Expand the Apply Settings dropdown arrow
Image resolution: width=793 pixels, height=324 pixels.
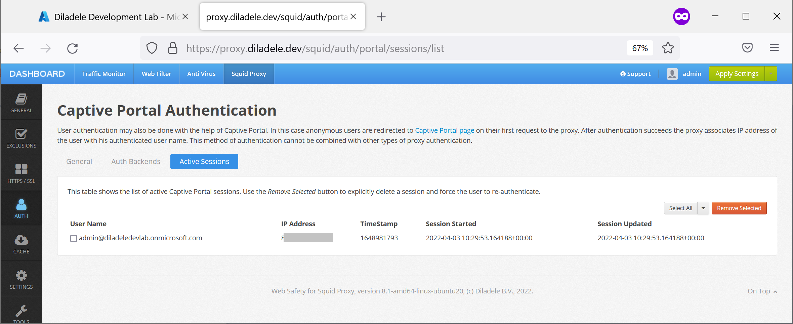(x=771, y=74)
